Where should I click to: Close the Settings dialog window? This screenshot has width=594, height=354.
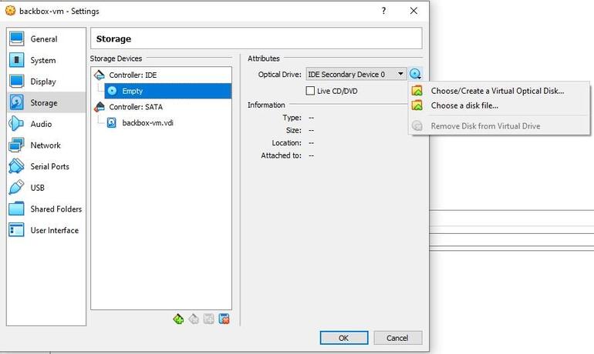click(x=413, y=11)
